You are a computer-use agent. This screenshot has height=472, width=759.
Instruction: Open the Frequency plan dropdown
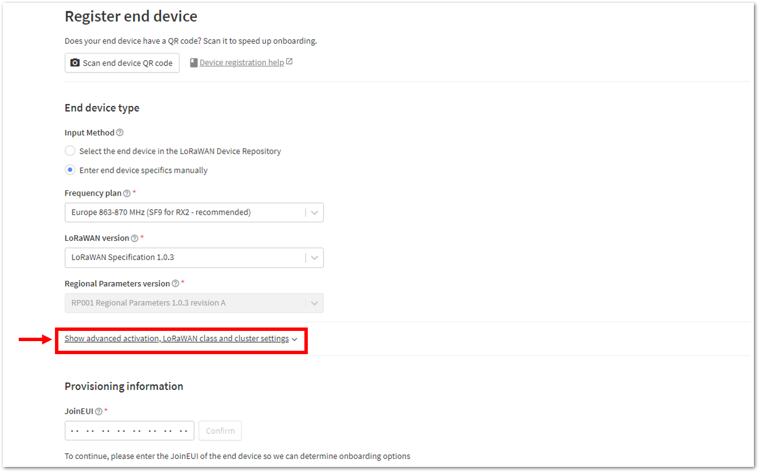194,212
